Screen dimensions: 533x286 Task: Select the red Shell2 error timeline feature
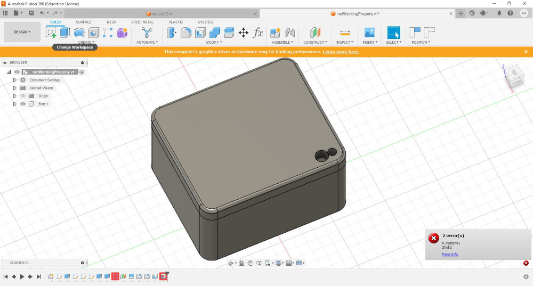pos(163,276)
